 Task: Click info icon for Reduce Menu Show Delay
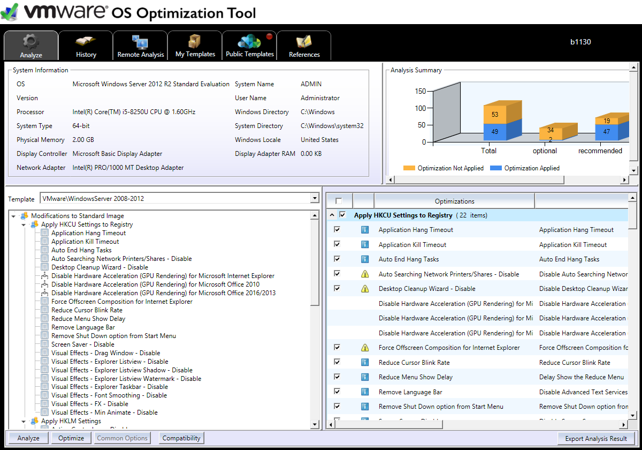click(x=365, y=377)
